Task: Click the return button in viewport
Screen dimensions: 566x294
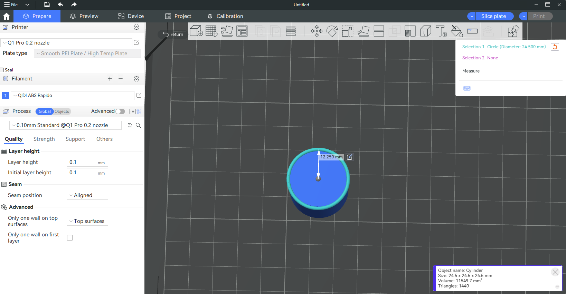Action: tap(173, 34)
